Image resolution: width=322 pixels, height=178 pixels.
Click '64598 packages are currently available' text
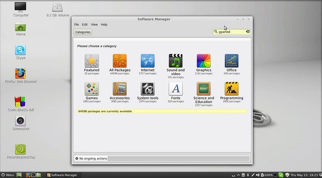click(x=105, y=111)
